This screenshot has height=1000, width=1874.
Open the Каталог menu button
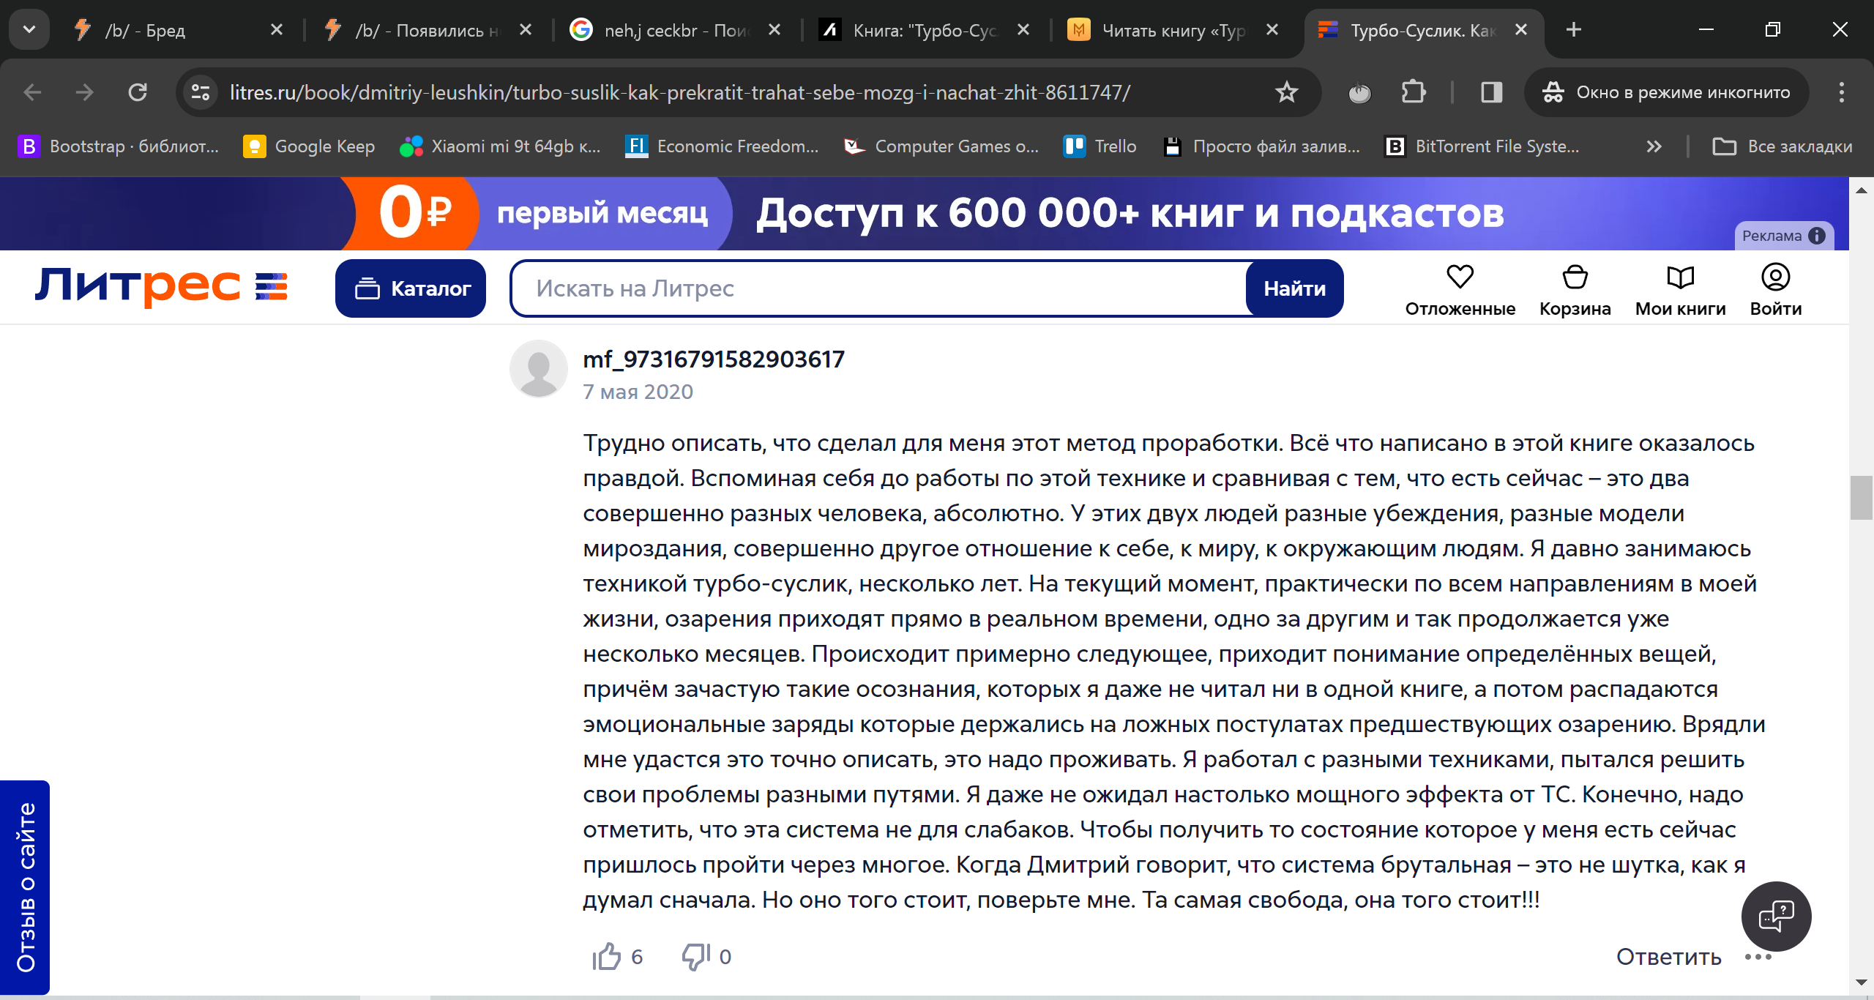(411, 288)
